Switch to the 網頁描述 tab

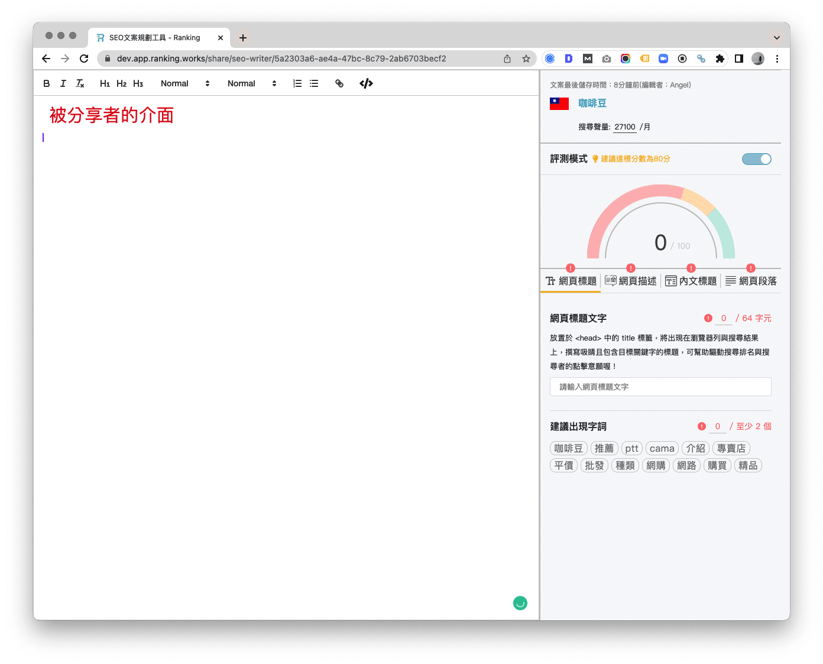(x=631, y=281)
